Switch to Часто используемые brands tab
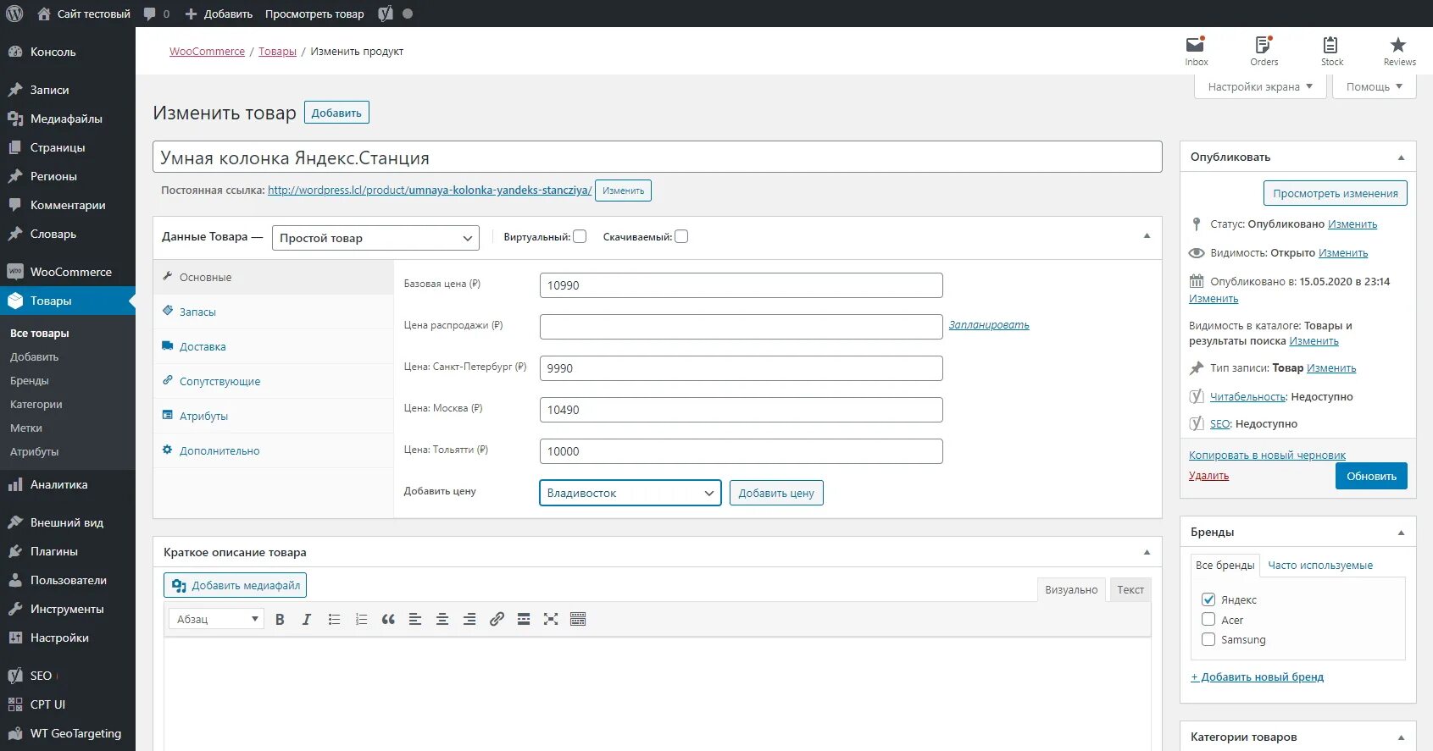This screenshot has height=751, width=1433. [x=1320, y=565]
